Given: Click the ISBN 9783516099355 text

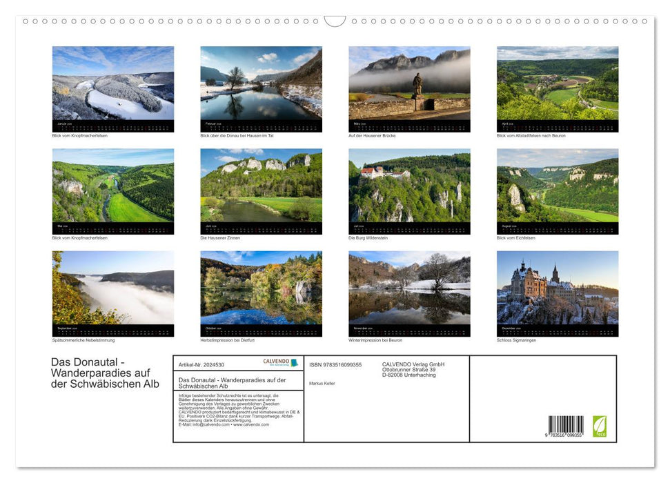Looking at the screenshot, I should (x=335, y=364).
